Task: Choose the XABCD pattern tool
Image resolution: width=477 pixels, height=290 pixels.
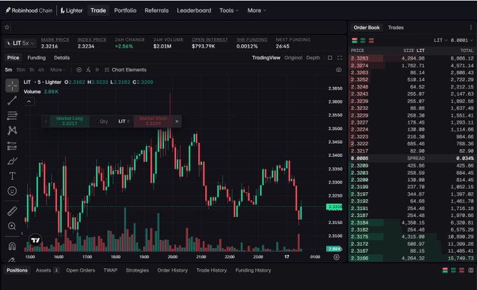Action: tap(12, 131)
